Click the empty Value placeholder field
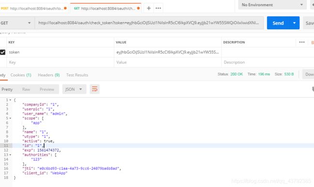Viewport: 314px width, 187px height. [x=168, y=62]
